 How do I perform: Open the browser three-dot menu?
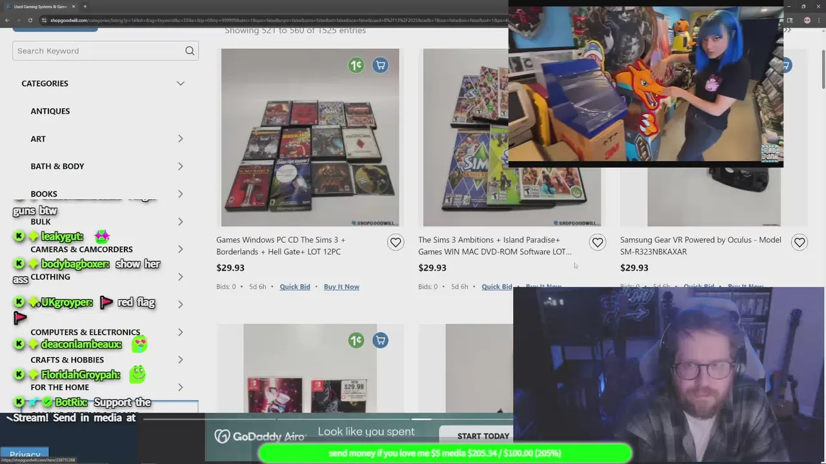(x=820, y=20)
